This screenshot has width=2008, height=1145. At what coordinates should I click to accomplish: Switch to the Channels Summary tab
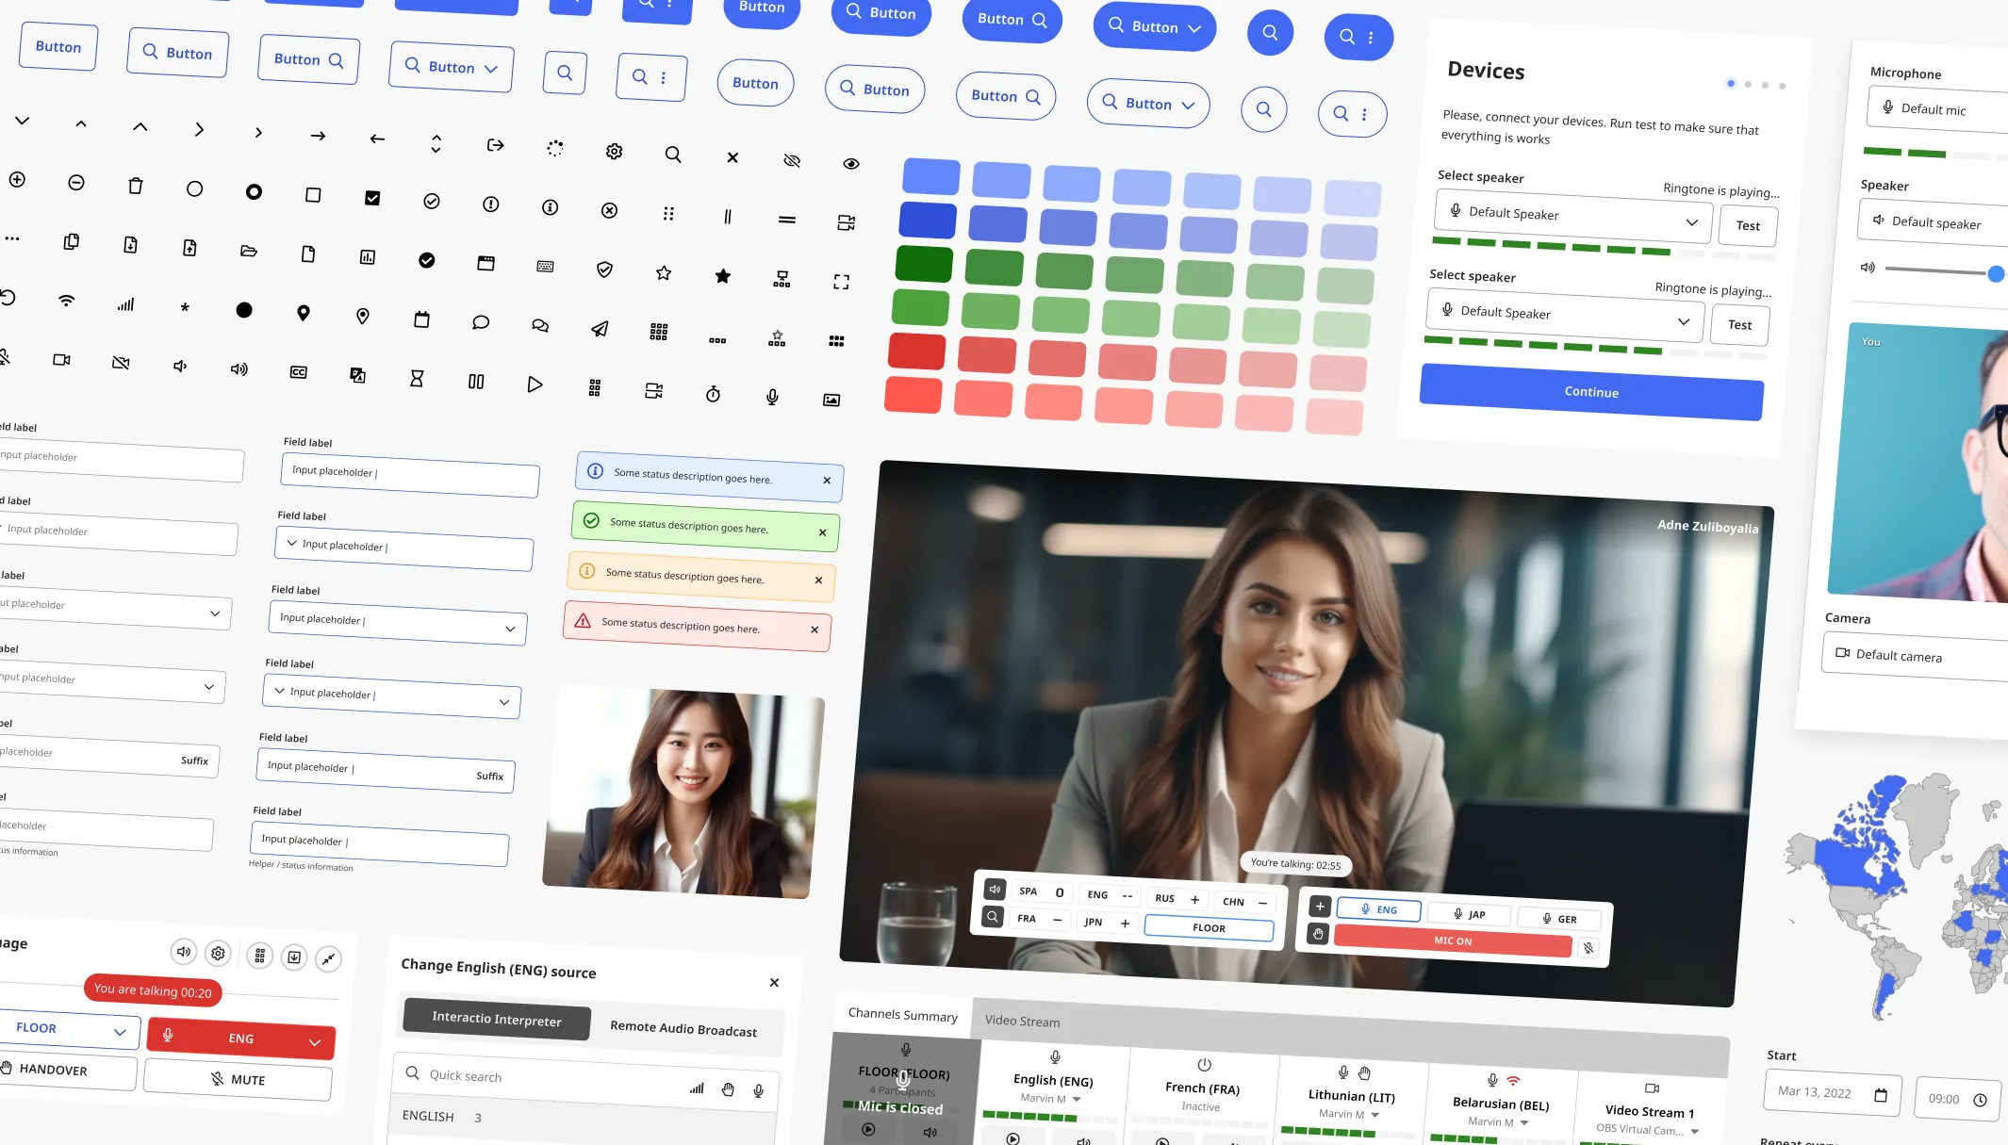coord(902,1015)
